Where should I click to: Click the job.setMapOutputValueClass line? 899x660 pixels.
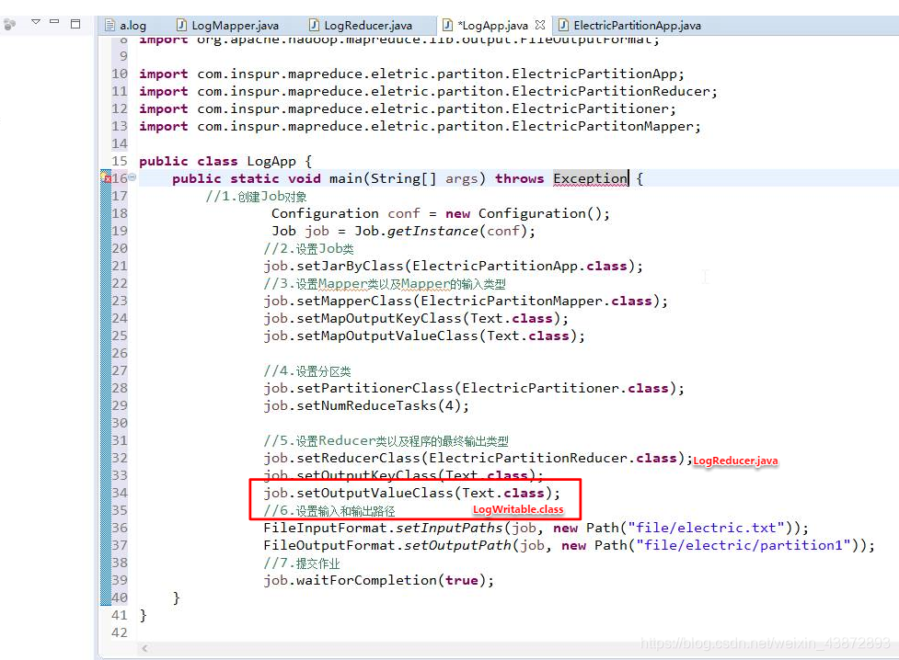tap(424, 336)
